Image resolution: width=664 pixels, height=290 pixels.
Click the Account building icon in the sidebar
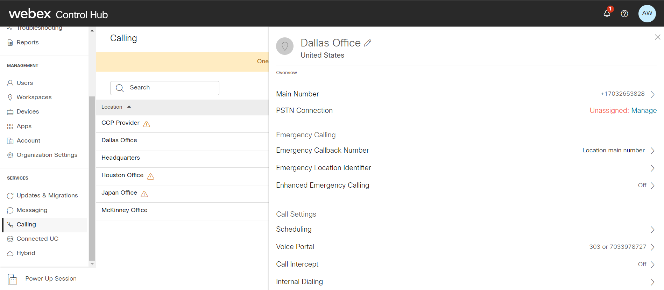pos(10,141)
